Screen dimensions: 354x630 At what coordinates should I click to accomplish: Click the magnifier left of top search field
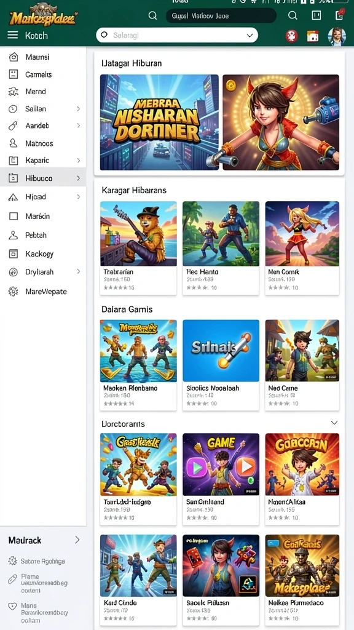pyautogui.click(x=152, y=15)
